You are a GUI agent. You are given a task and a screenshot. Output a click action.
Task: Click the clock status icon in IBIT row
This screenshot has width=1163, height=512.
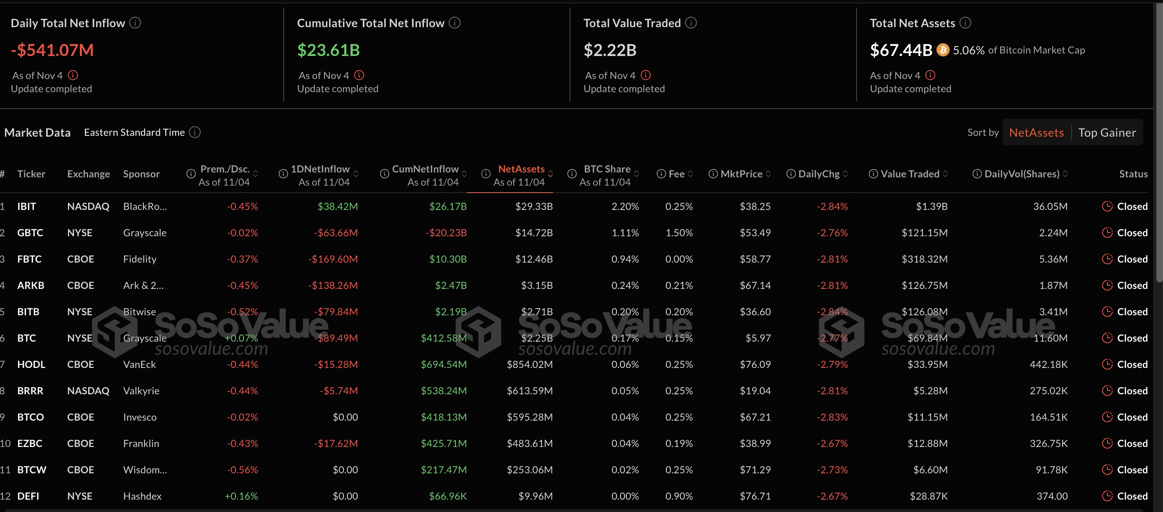[x=1107, y=206]
